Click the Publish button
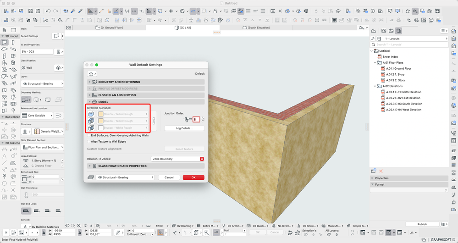This screenshot has height=243, width=458. pyautogui.click(x=422, y=224)
